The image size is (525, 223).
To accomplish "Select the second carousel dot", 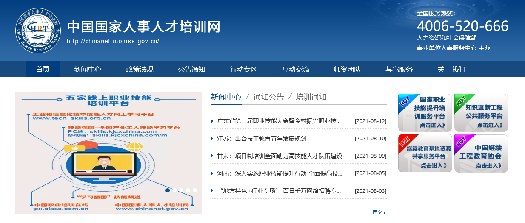I will pos(174,190).
